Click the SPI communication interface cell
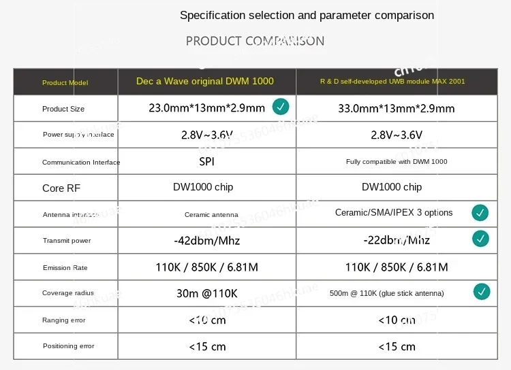The width and height of the screenshot is (511, 370). click(x=206, y=161)
